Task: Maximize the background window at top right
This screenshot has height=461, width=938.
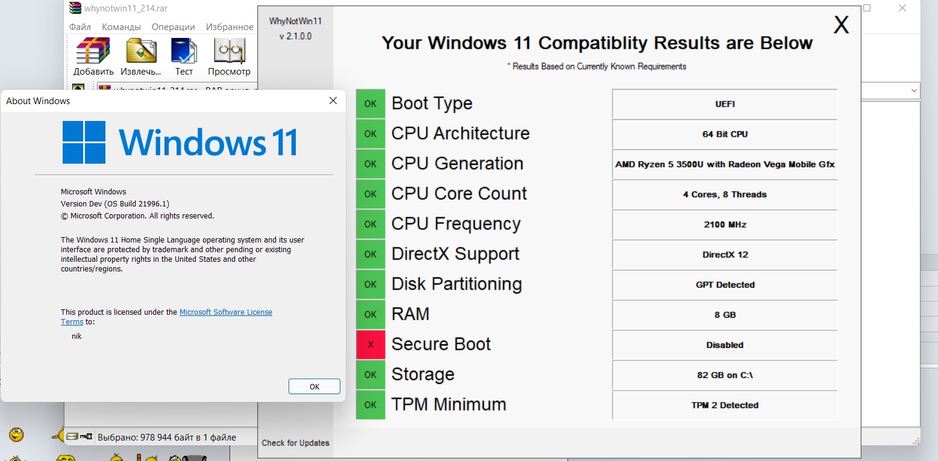Action: pos(867,8)
